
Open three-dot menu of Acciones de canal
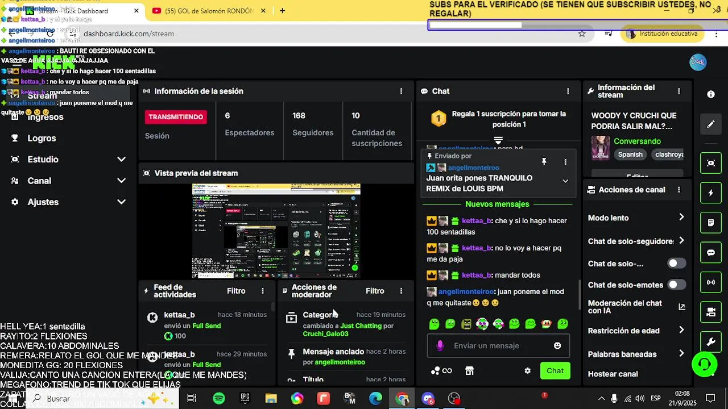pos(679,190)
